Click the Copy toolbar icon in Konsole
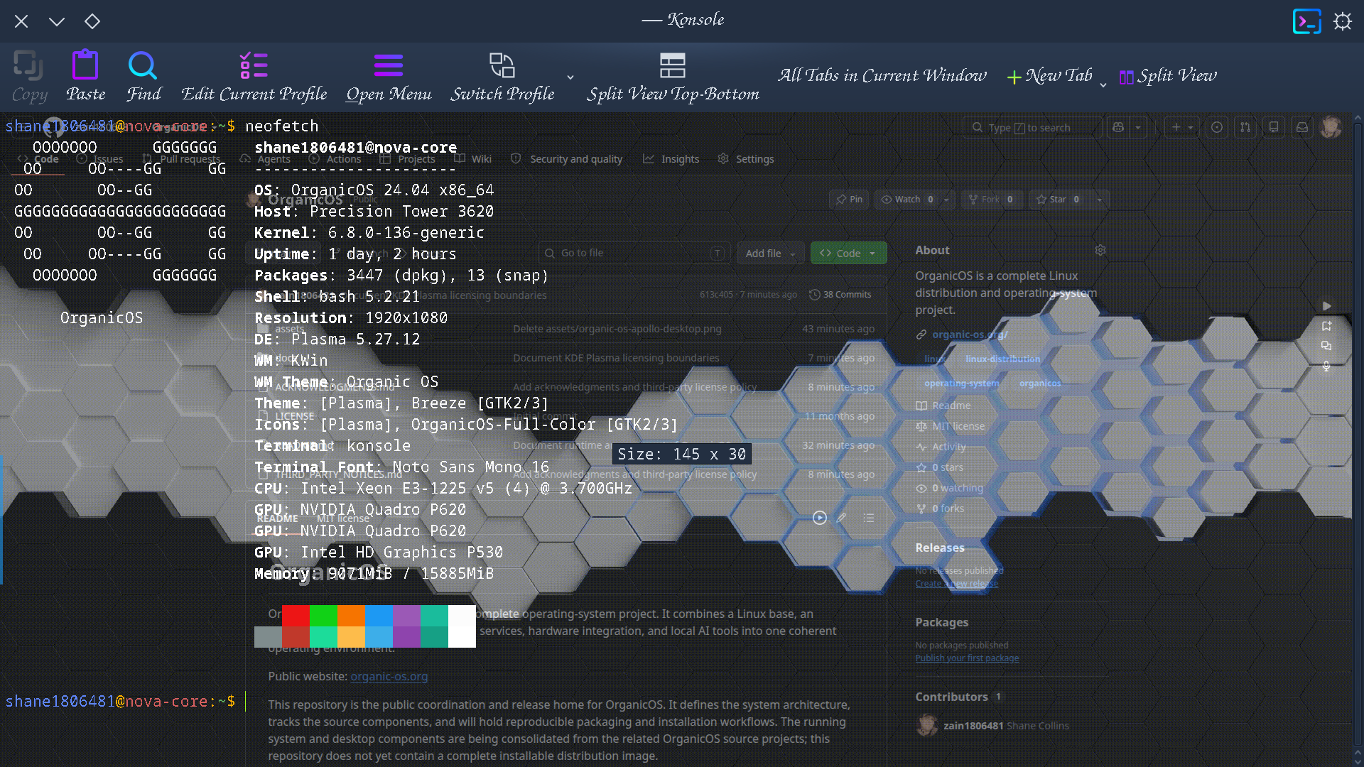The width and height of the screenshot is (1364, 767). coord(28,65)
